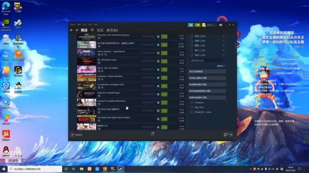This screenshot has height=173, width=309.
Task: Go forward with the Steam forward arrow
Action: pos(77,30)
